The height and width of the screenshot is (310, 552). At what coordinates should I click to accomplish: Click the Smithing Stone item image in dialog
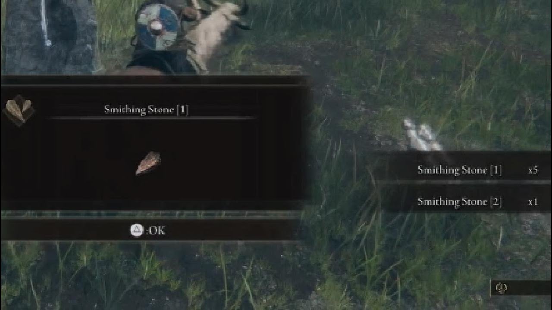pos(148,164)
